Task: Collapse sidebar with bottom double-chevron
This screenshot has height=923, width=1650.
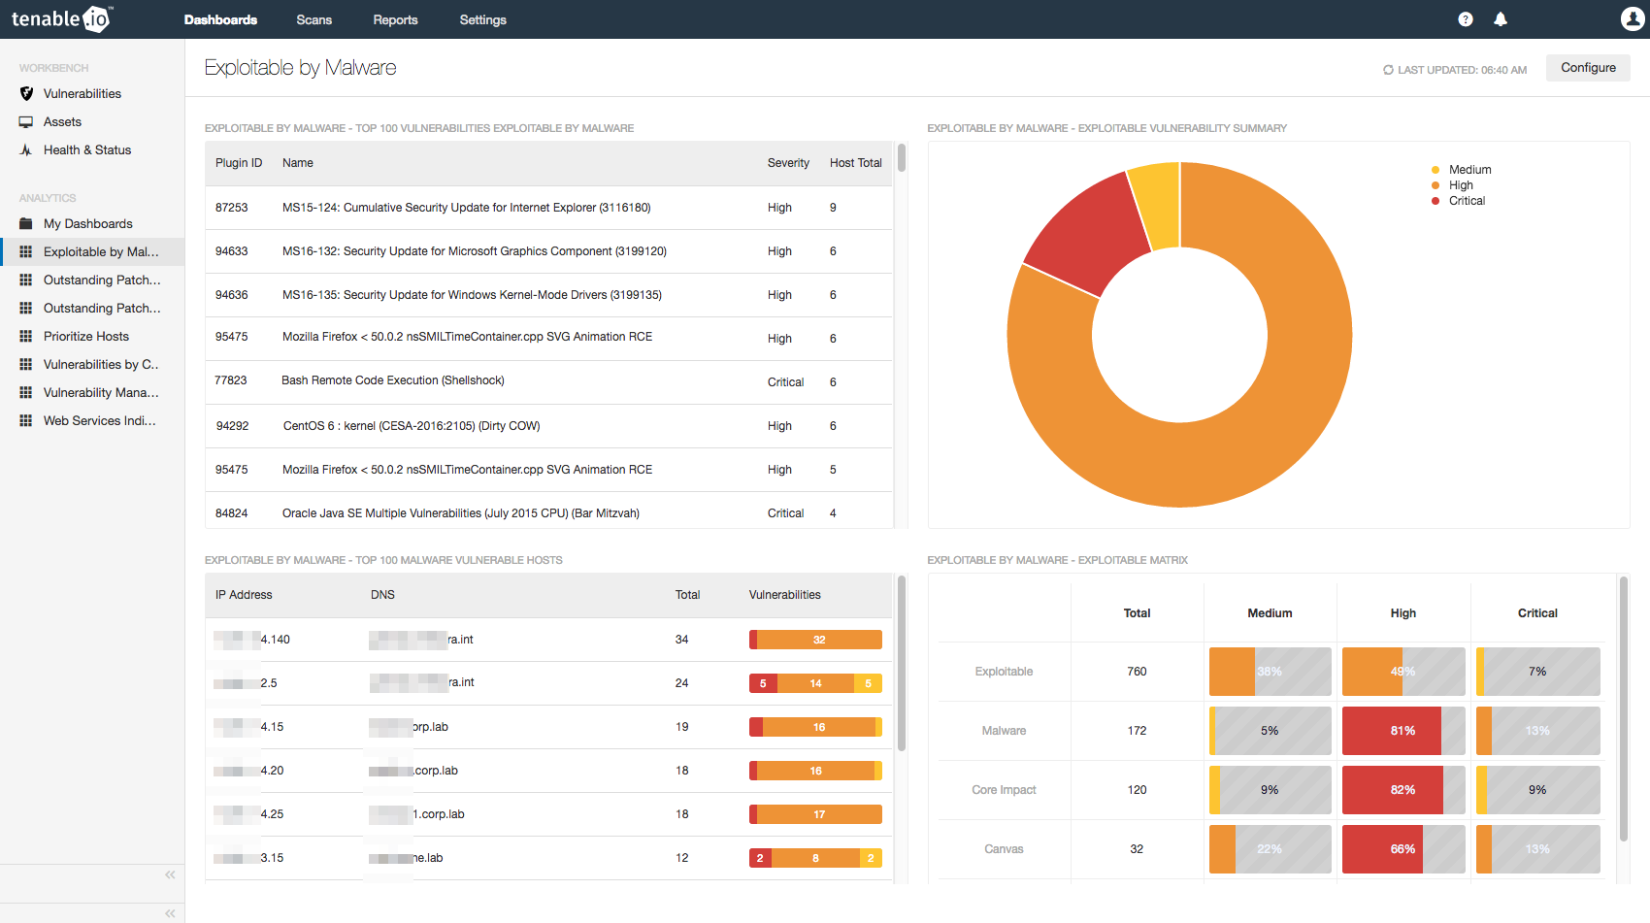Action: pos(170,913)
